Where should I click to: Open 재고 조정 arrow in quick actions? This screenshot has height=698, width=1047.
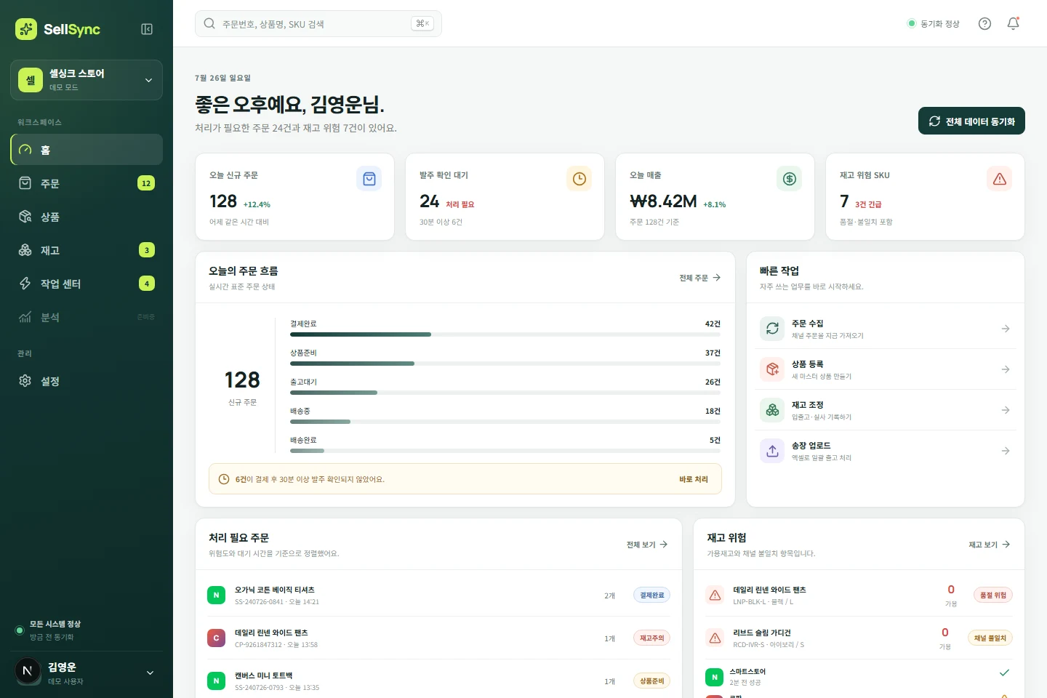coord(1006,410)
